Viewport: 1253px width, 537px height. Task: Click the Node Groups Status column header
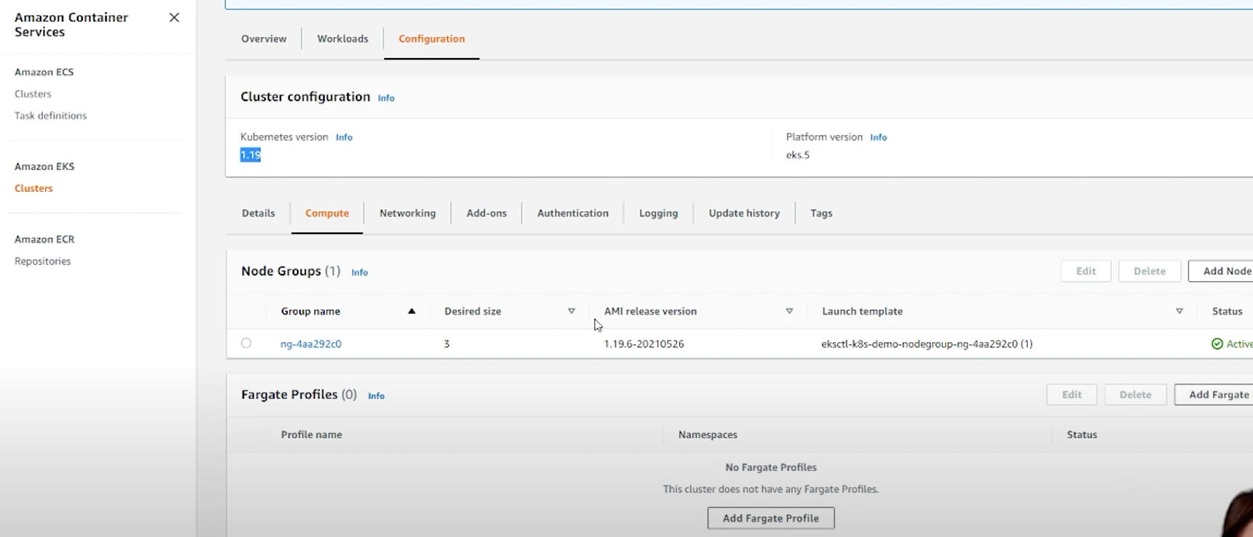click(x=1228, y=311)
